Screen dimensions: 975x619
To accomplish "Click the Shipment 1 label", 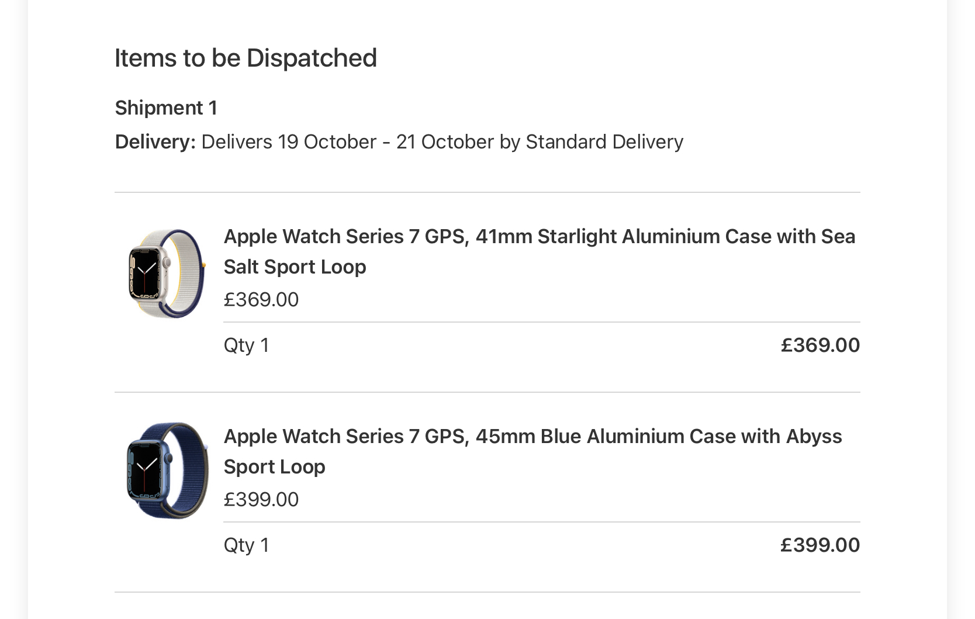I will click(166, 108).
